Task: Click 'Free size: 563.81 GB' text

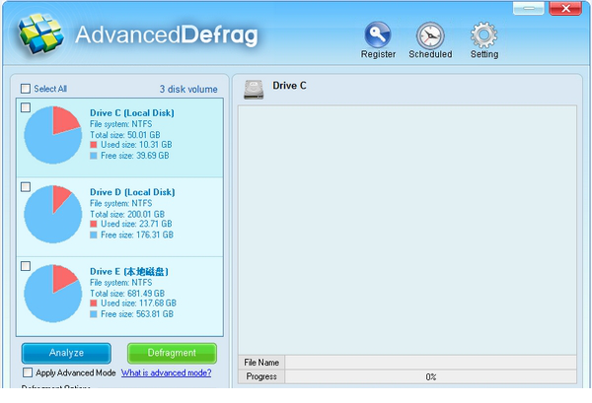Action: [137, 314]
